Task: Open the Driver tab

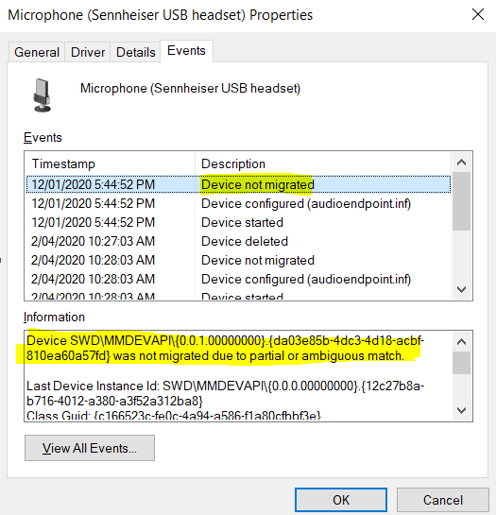Action: (x=88, y=52)
